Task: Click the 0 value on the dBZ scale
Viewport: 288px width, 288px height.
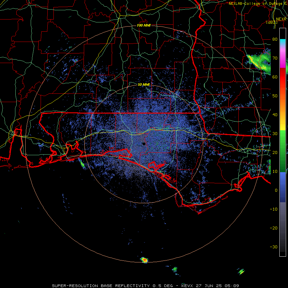Action: (x=276, y=190)
